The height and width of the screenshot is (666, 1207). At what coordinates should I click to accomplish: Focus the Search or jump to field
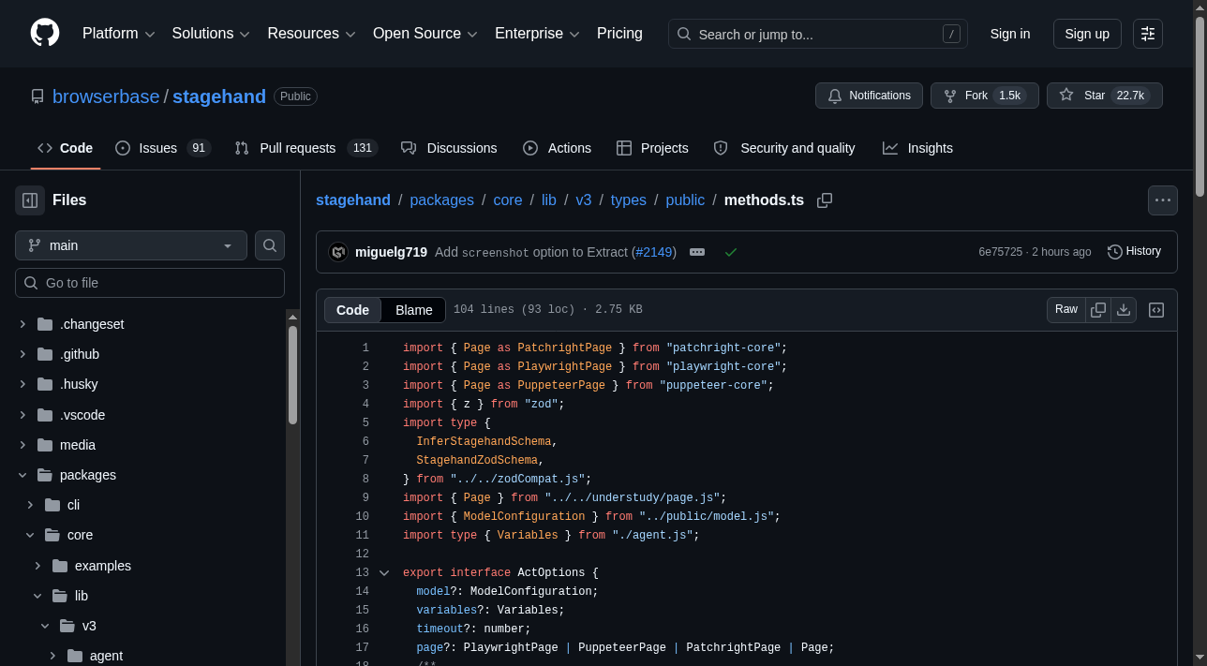pyautogui.click(x=818, y=34)
